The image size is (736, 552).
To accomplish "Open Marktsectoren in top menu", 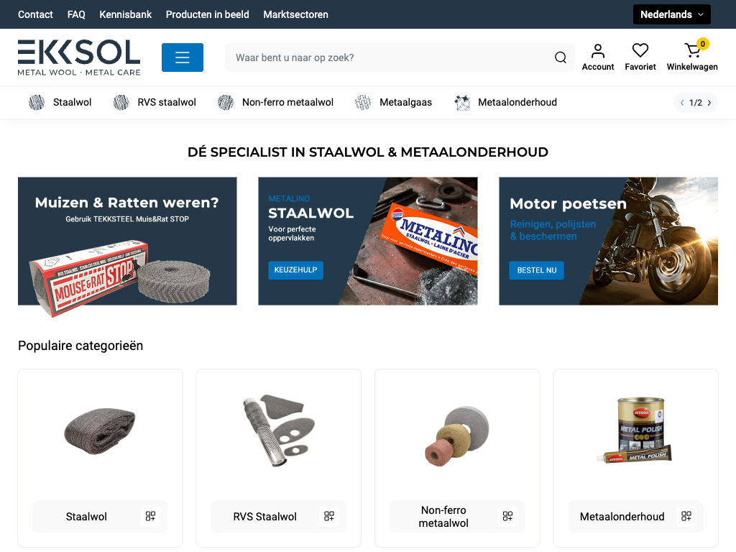I will coord(295,14).
